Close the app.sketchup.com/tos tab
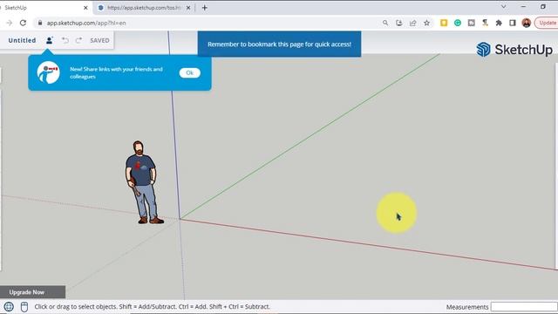The width and height of the screenshot is (558, 314). [188, 8]
